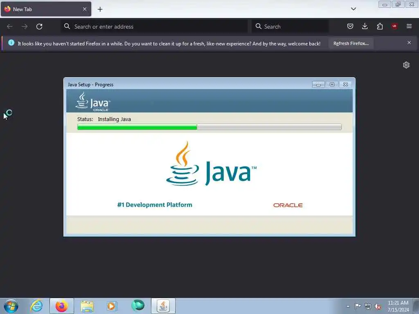Image resolution: width=419 pixels, height=314 pixels.
Task: Open the Action Center flag icon
Action: click(x=358, y=306)
